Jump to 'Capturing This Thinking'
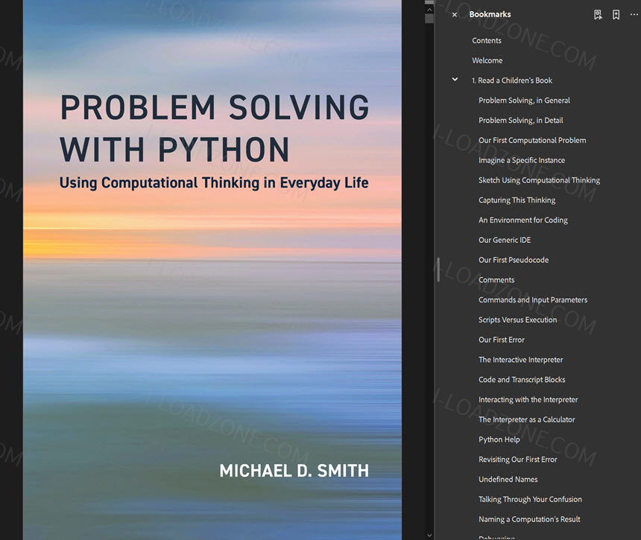Screen dimensions: 641x540 click(x=517, y=200)
